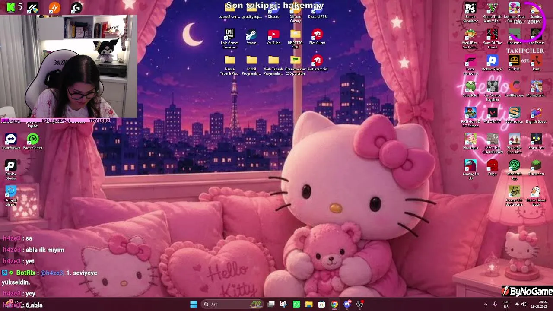Select the Mobil Programlama folder

pyautogui.click(x=251, y=65)
